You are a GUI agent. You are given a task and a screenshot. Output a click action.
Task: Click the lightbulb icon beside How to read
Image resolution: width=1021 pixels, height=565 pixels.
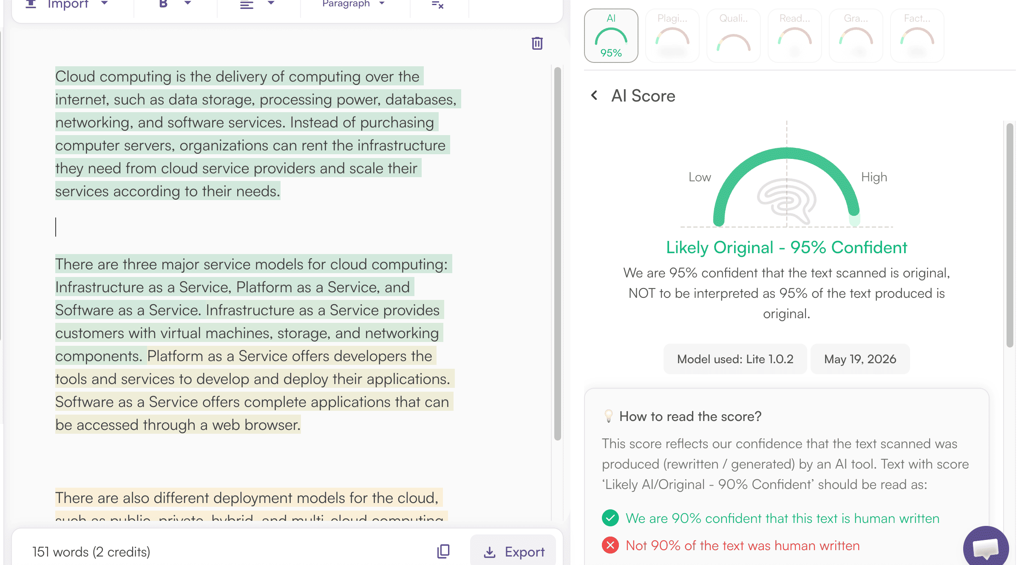609,416
